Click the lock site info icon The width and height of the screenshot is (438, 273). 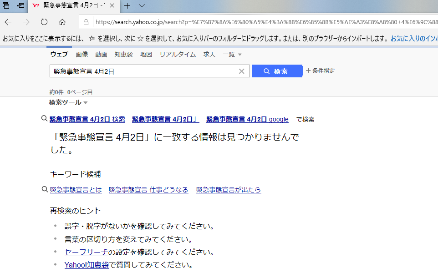[x=86, y=22]
